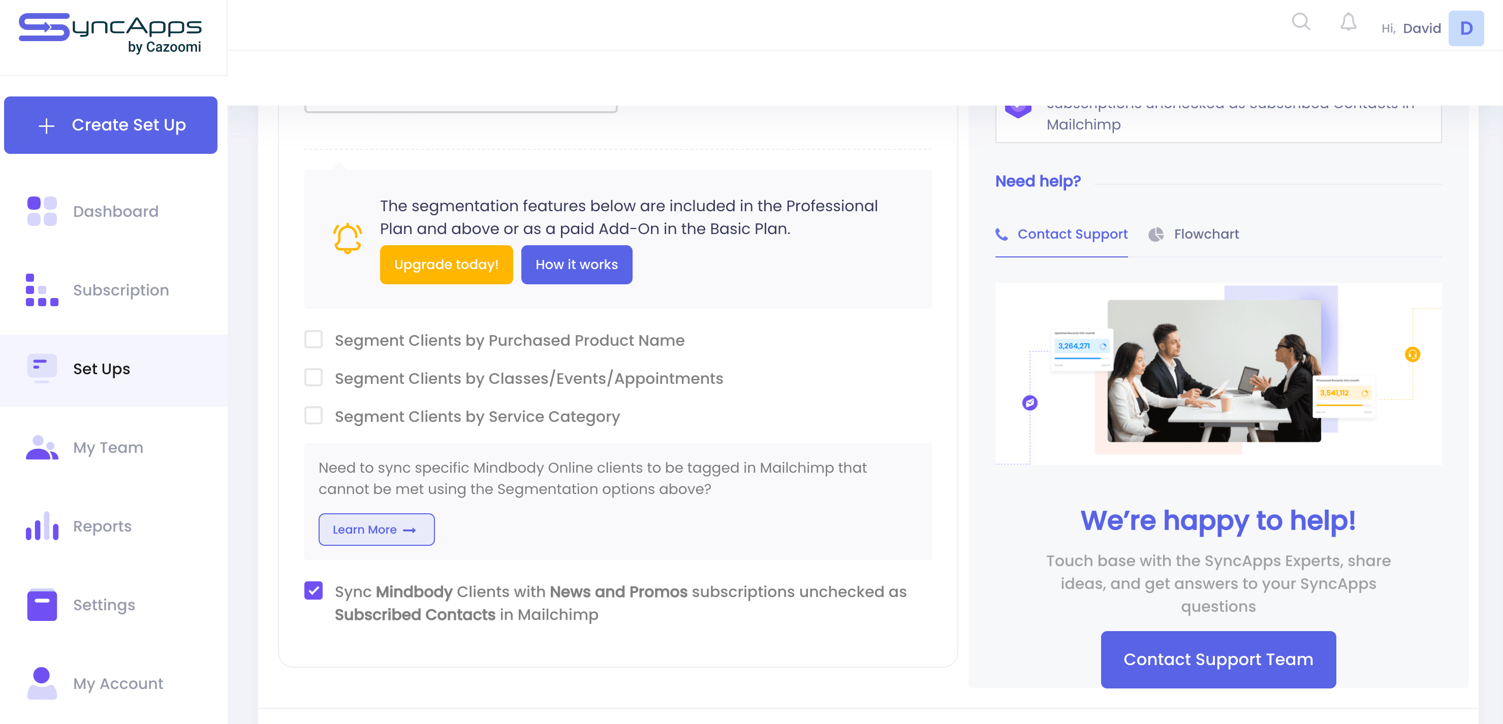Screen dimensions: 1503x724
Task: Uncheck Sync Mindbody Clients News and Promos
Action: pyautogui.click(x=314, y=590)
